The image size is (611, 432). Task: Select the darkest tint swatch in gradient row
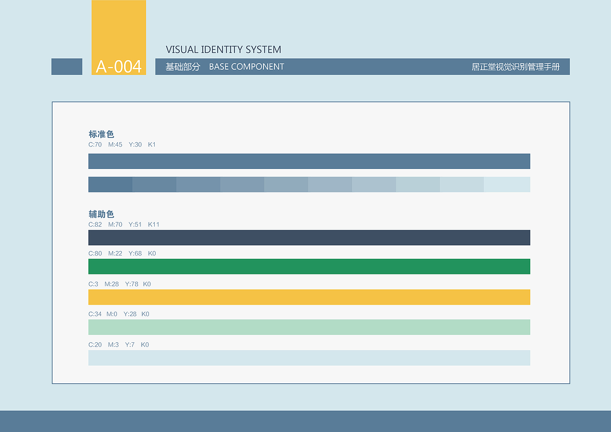(x=110, y=184)
